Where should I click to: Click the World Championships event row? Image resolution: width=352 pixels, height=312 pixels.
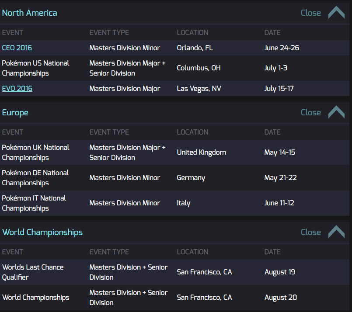pos(174,298)
